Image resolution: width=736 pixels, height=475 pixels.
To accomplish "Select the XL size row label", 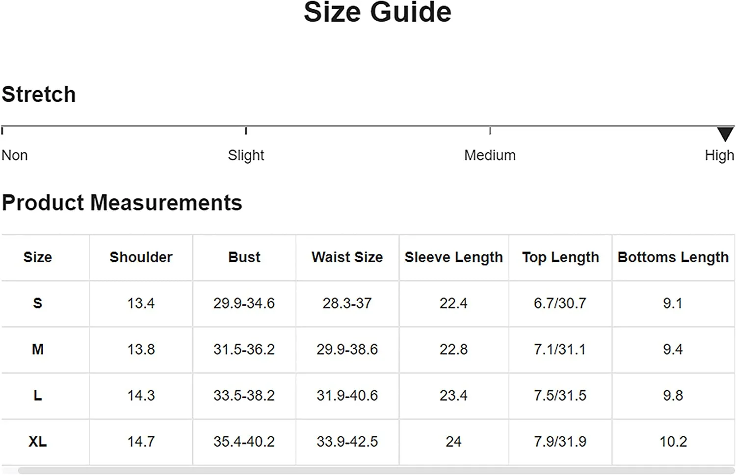I will click(38, 442).
